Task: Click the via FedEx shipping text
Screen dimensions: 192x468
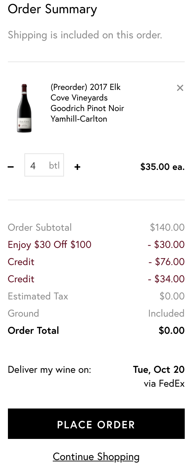Action: click(x=164, y=384)
